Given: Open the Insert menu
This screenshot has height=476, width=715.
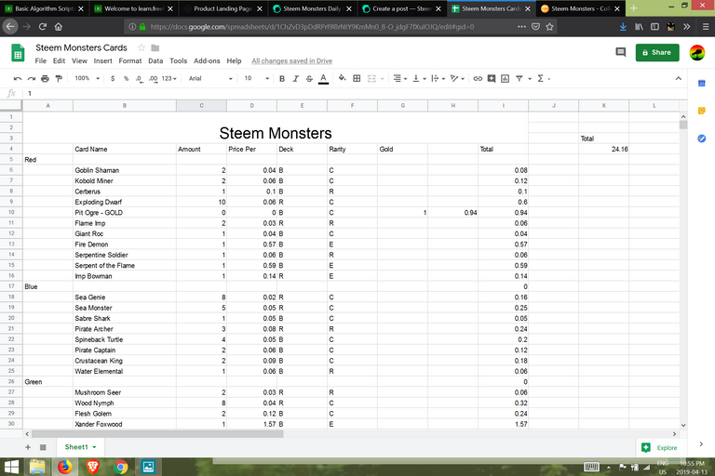Looking at the screenshot, I should 103,61.
